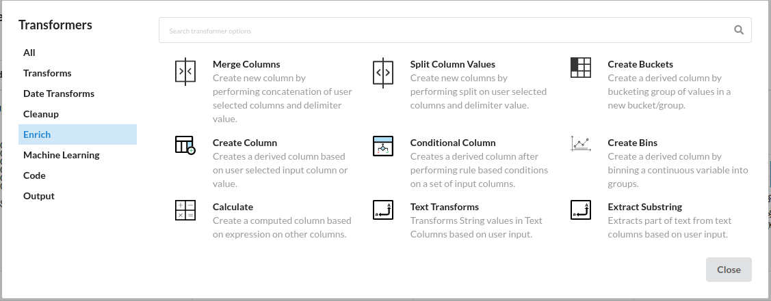Open the Create Bins title link
Image resolution: width=771 pixels, height=301 pixels.
point(632,143)
